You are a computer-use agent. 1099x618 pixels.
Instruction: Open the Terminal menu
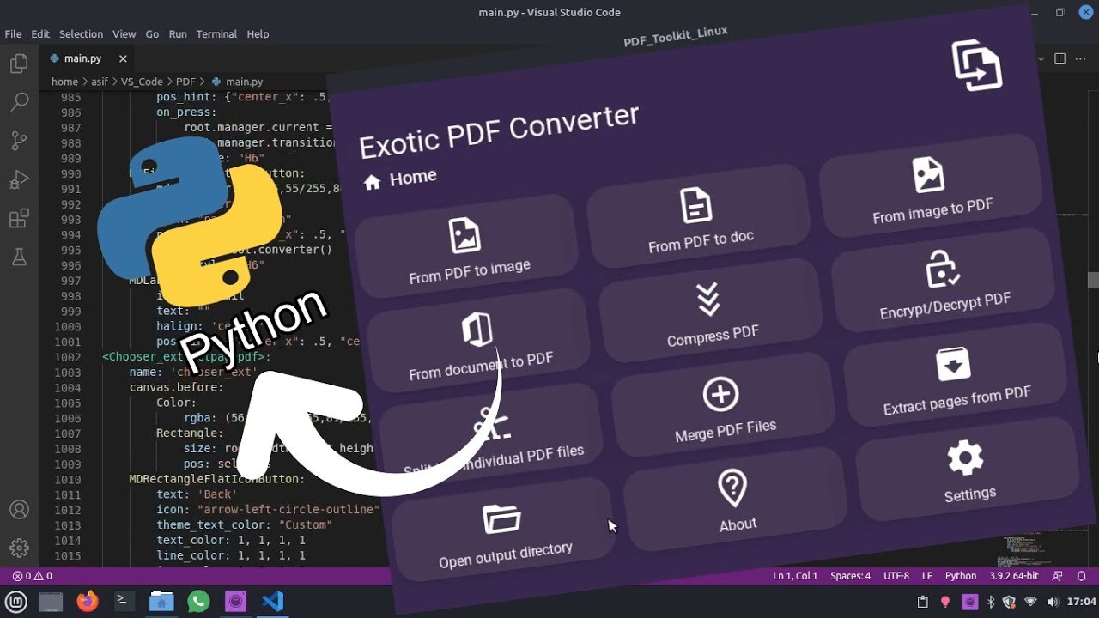point(216,34)
